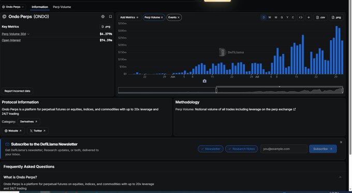This screenshot has height=193, width=352.
Task: Click the Frequently Asked Questions heading
Action: 29,167
